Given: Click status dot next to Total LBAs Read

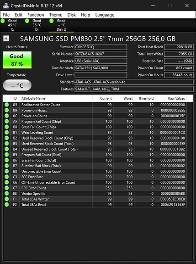Looking at the screenshot, I should click(7, 205).
